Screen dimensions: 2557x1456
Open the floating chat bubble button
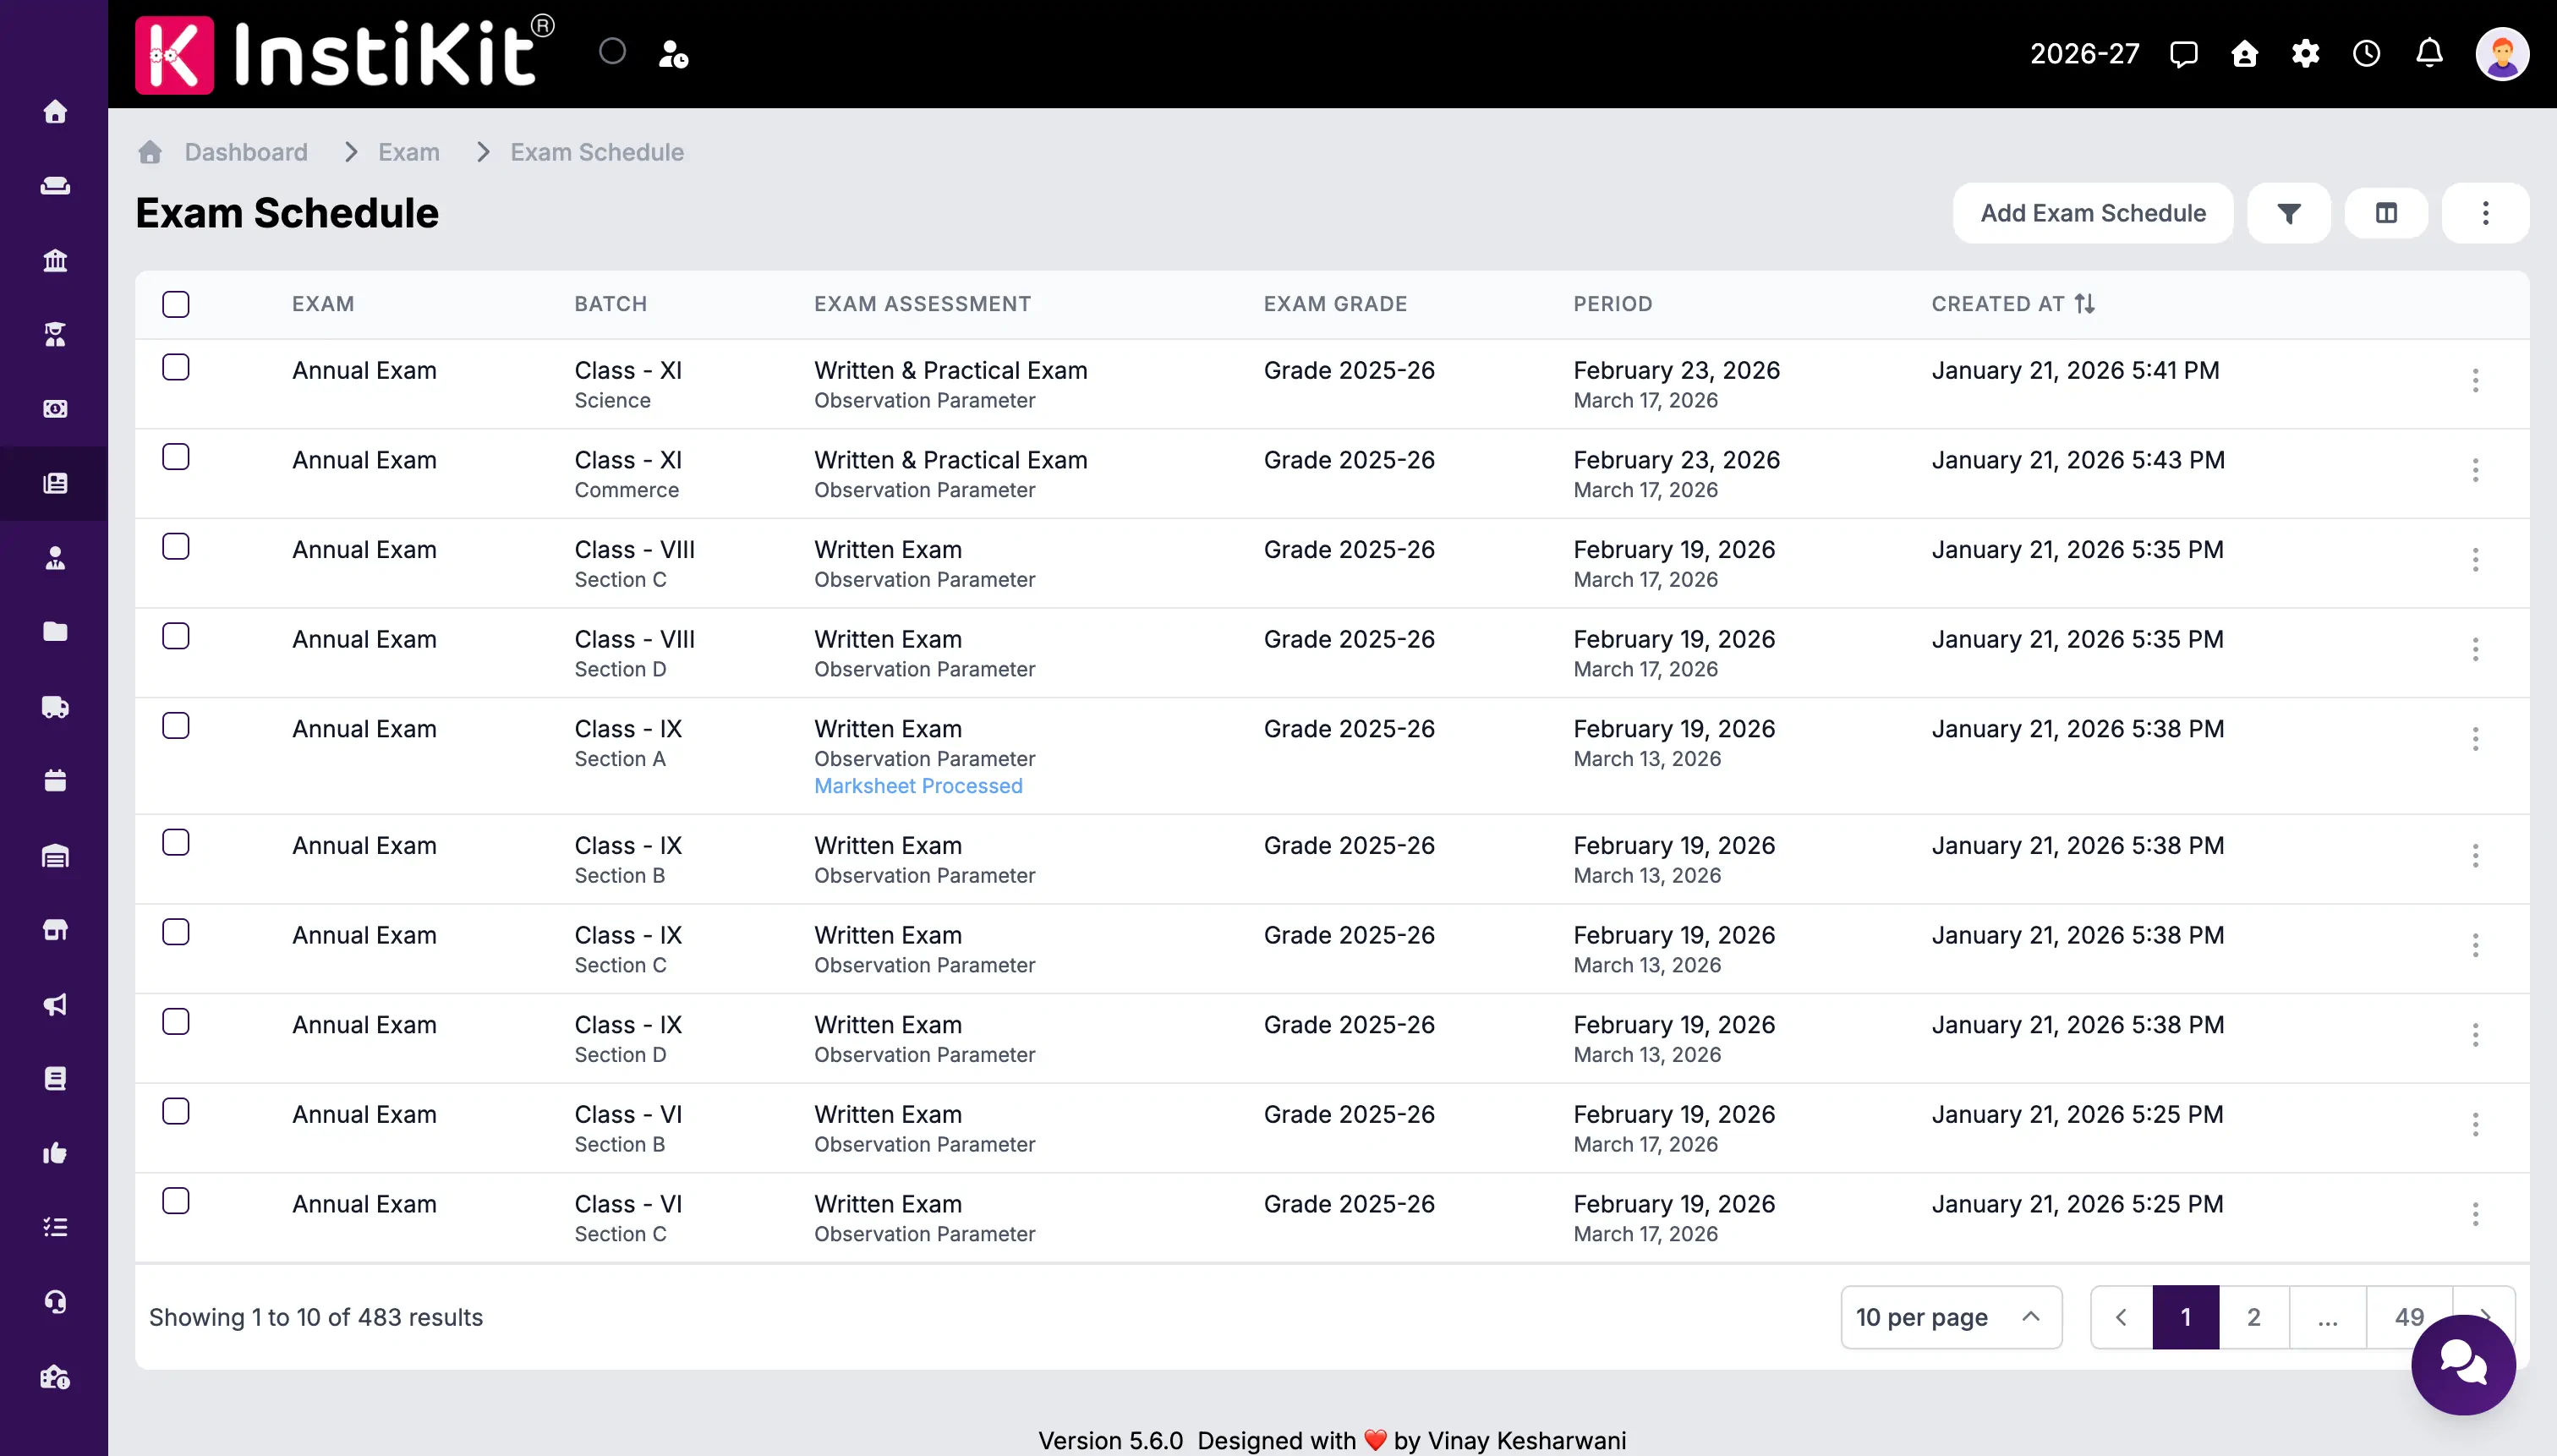[2463, 1364]
